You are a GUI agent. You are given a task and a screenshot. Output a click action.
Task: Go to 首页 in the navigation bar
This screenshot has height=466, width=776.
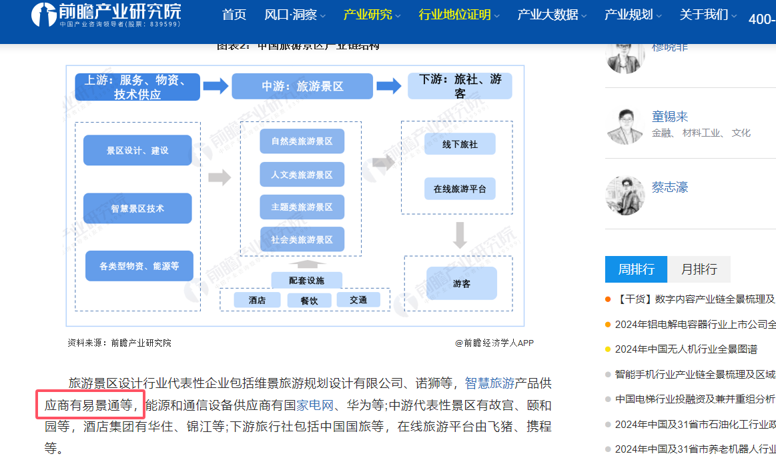(234, 13)
